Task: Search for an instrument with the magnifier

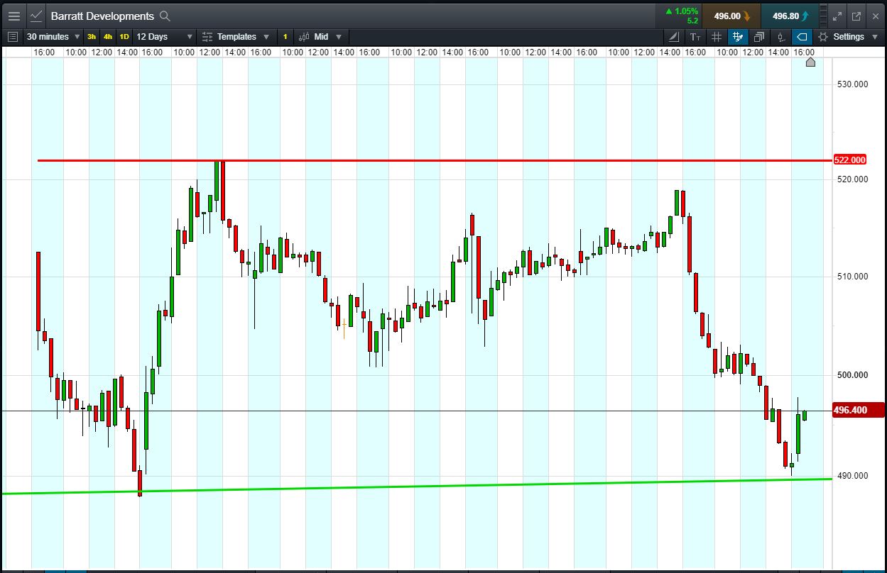Action: point(165,16)
